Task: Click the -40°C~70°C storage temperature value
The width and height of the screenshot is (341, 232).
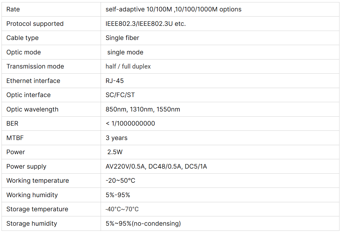Action: click(122, 209)
